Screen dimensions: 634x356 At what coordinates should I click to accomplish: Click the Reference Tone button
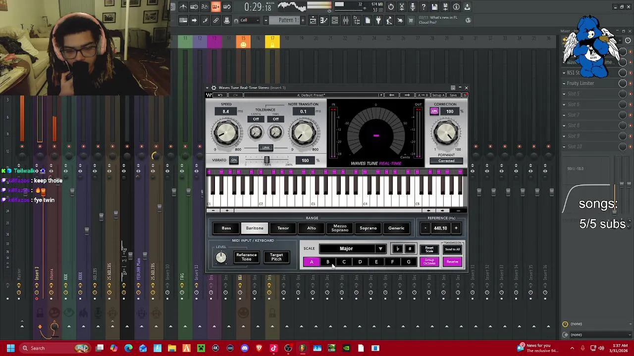247,257
